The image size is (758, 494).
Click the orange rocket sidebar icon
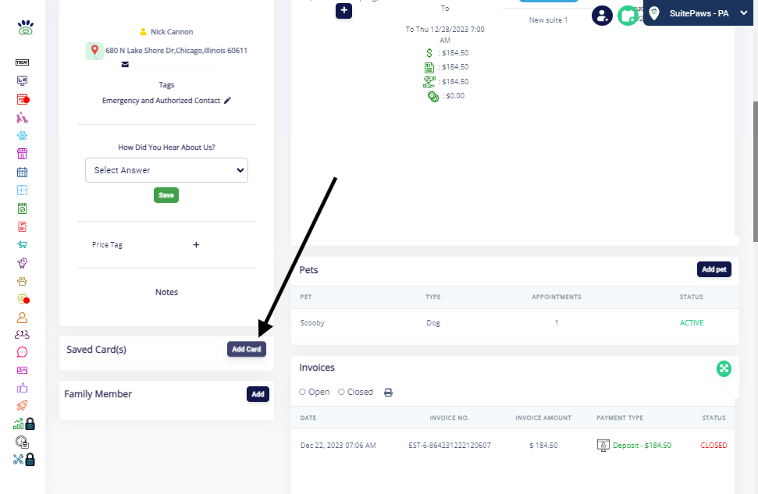(22, 406)
